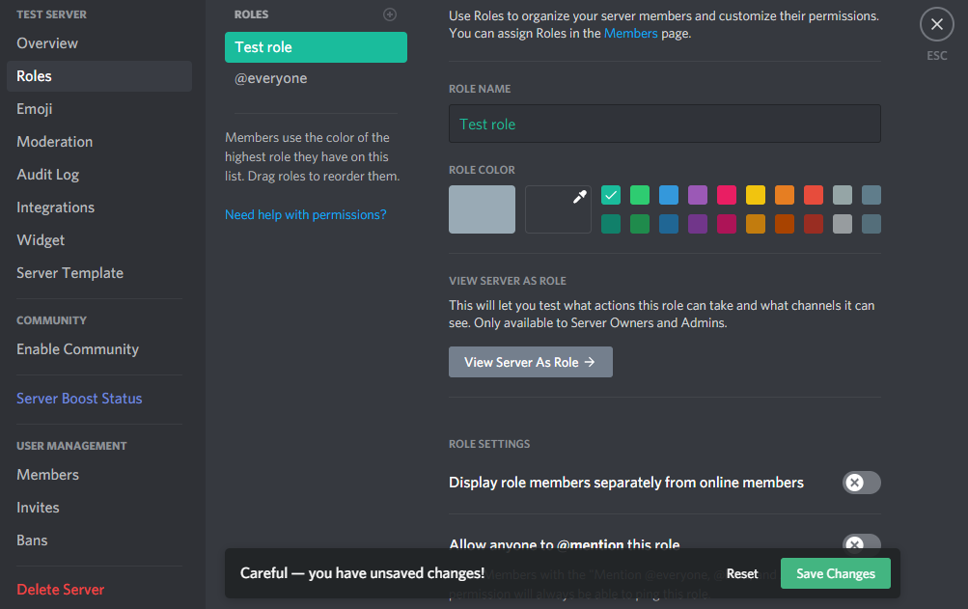Close settings with the X button
The height and width of the screenshot is (609, 968).
[936, 25]
